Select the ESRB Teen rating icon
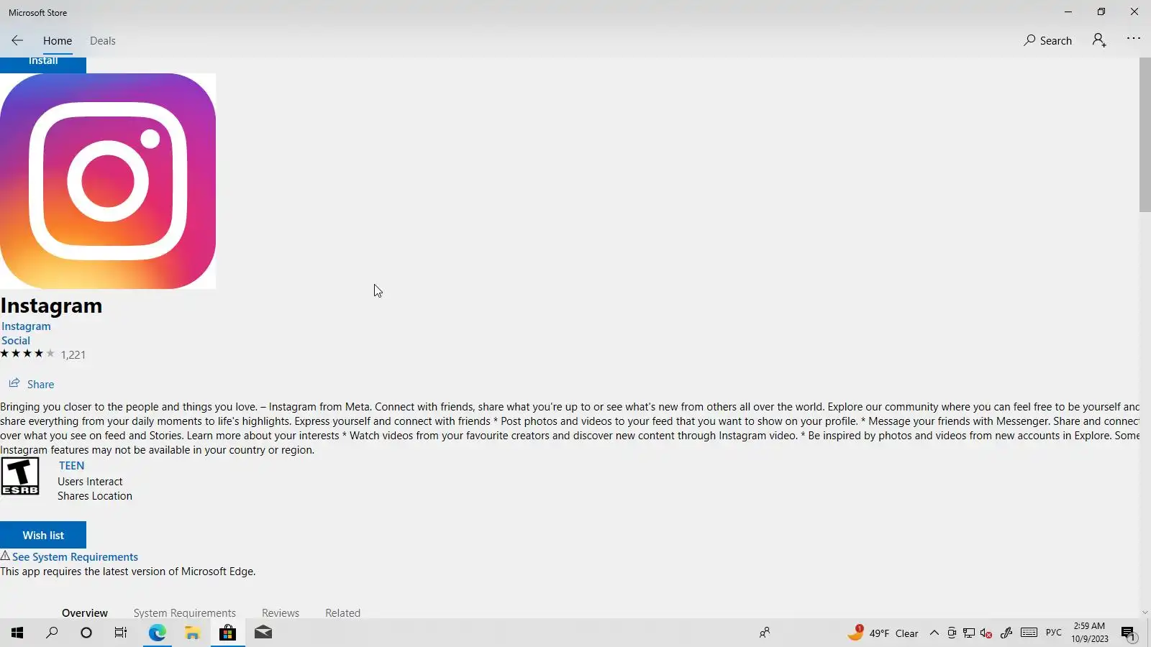 coord(20,477)
